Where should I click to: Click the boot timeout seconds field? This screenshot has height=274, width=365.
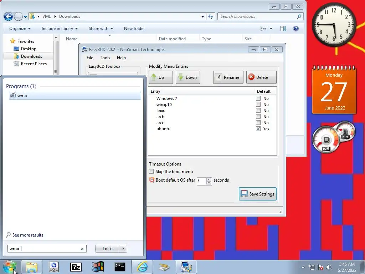pos(202,181)
